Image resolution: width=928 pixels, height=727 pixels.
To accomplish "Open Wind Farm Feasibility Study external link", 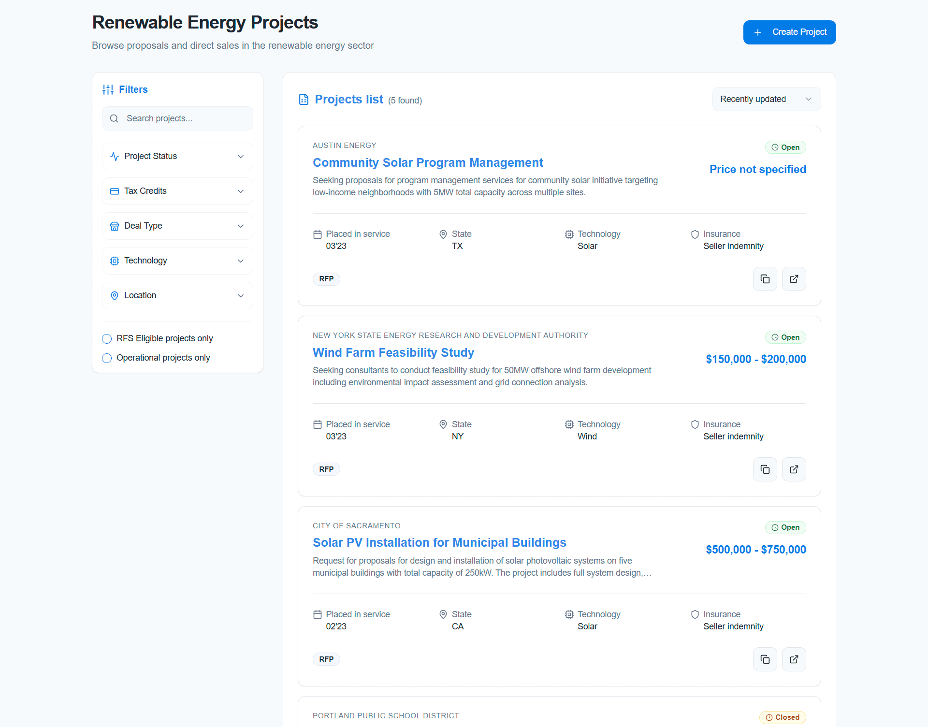I will (794, 469).
